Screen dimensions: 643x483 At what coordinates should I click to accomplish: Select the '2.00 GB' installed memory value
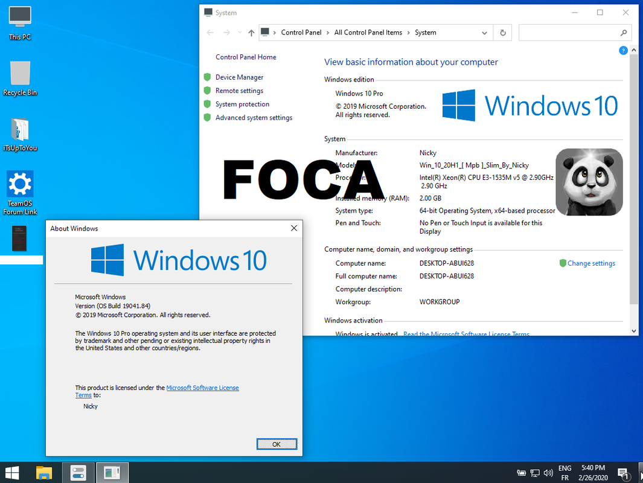pos(430,198)
